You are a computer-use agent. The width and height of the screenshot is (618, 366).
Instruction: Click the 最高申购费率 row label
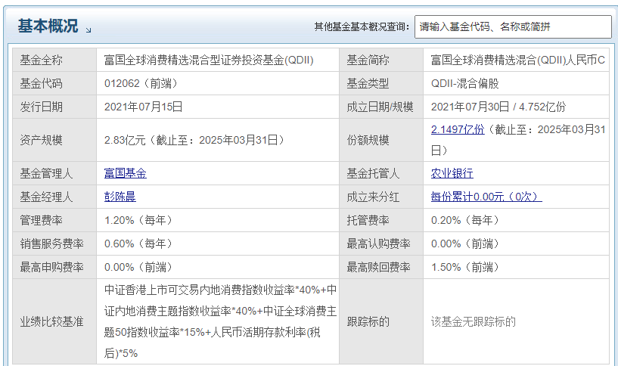click(x=51, y=267)
